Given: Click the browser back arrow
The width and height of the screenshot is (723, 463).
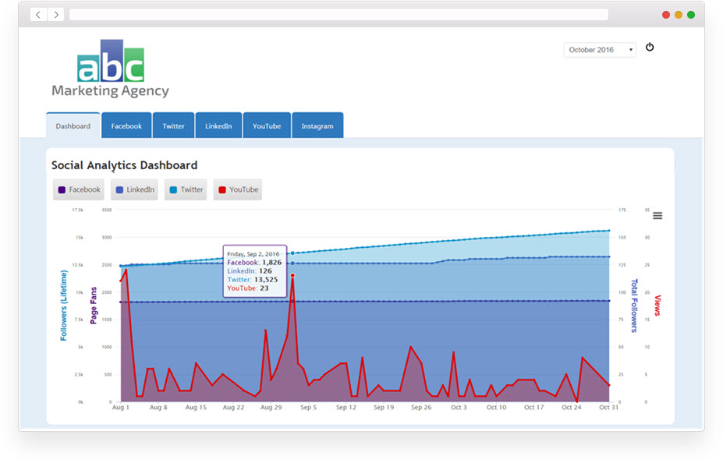Looking at the screenshot, I should pos(39,15).
